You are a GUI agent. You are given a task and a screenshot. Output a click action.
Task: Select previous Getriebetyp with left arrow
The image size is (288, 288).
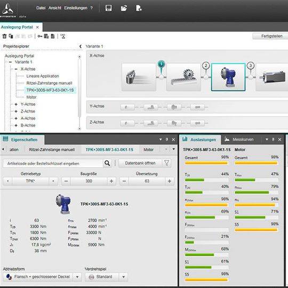[x=7, y=181]
